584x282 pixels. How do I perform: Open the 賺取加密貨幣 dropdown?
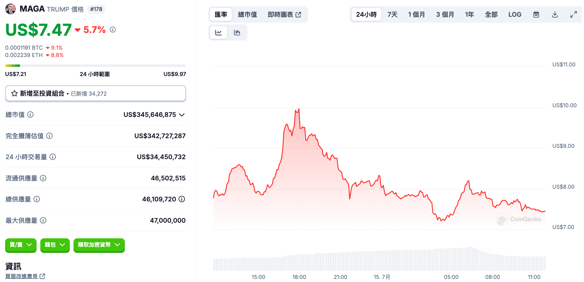pos(99,245)
